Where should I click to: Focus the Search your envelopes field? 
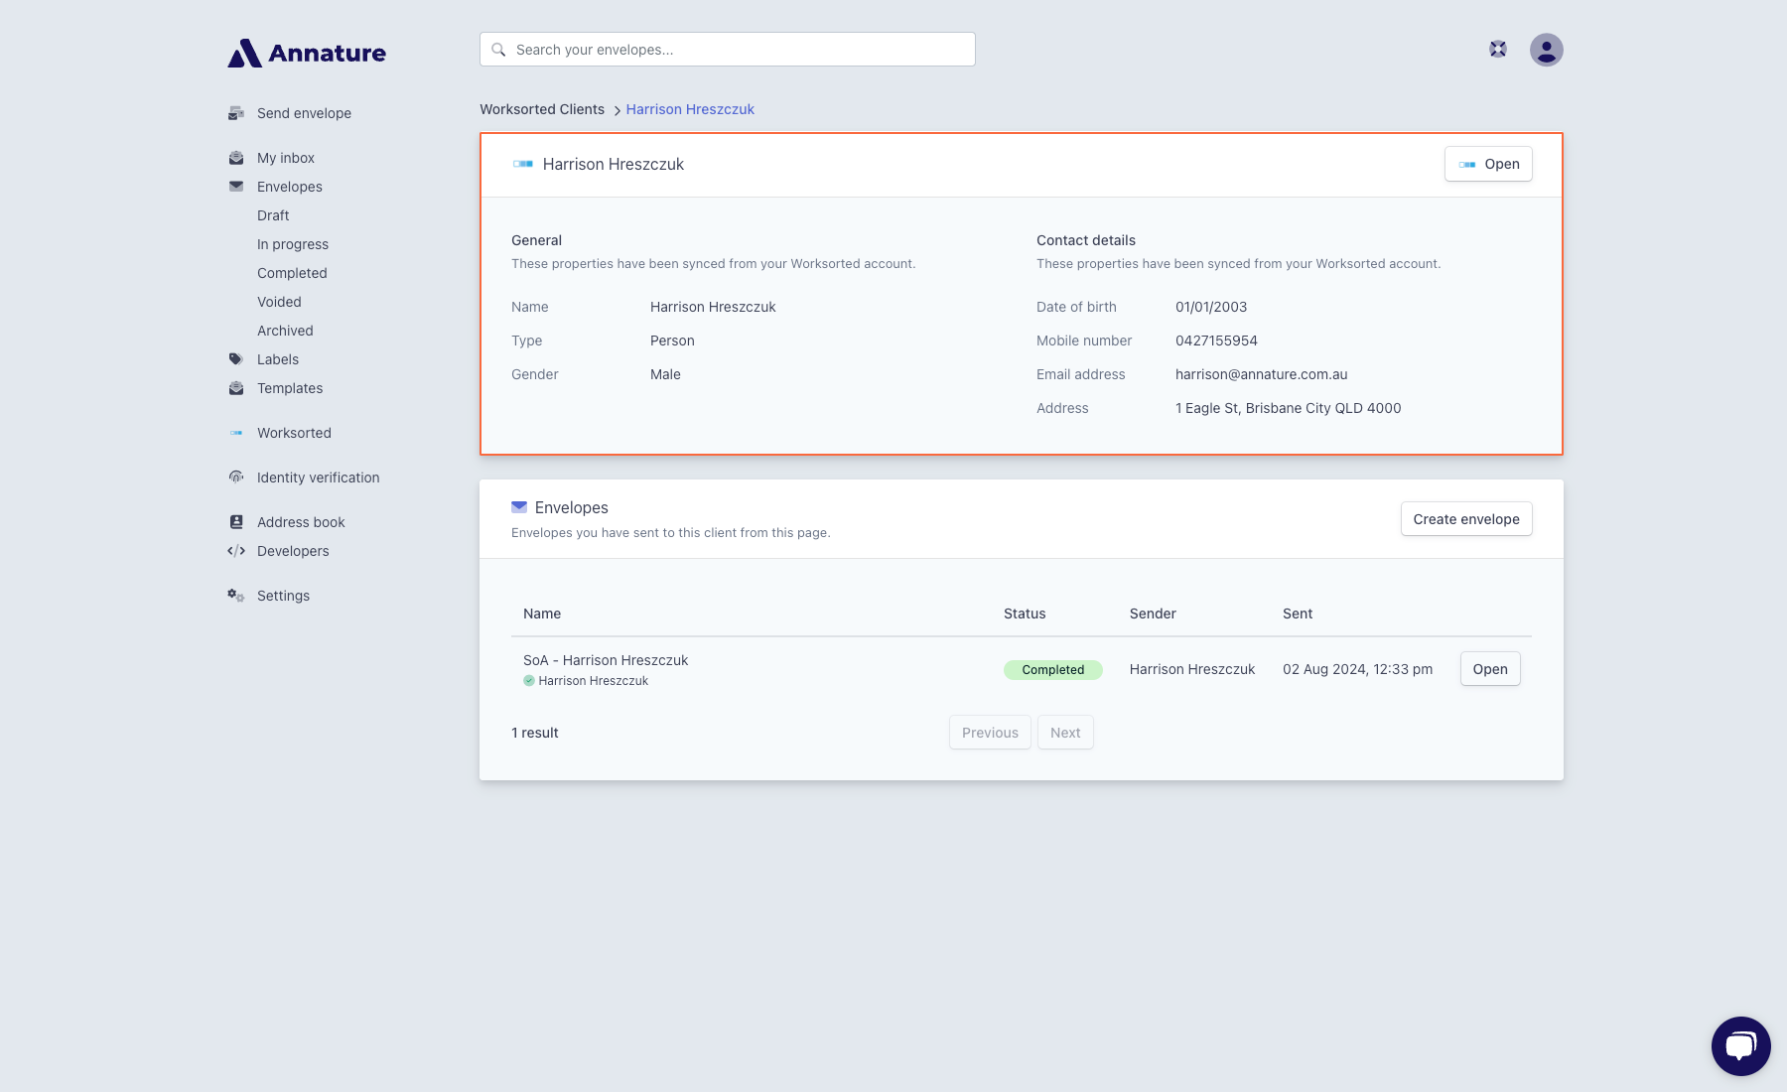tap(728, 50)
